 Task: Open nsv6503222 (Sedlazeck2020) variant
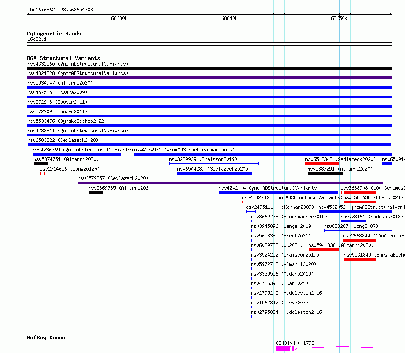click(x=63, y=140)
